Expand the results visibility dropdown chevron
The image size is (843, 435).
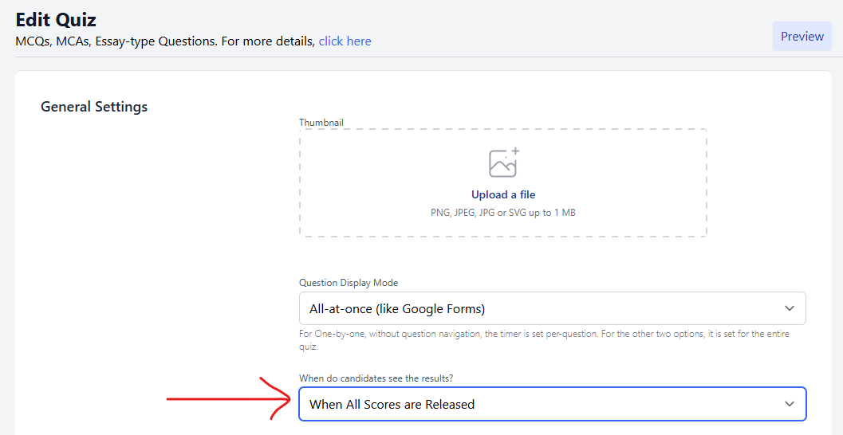coord(790,404)
